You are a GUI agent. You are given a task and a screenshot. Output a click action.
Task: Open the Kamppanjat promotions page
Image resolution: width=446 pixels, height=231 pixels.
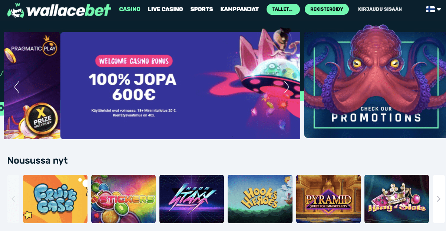239,9
